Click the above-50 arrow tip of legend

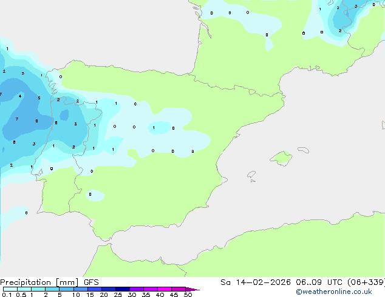pos(192,289)
